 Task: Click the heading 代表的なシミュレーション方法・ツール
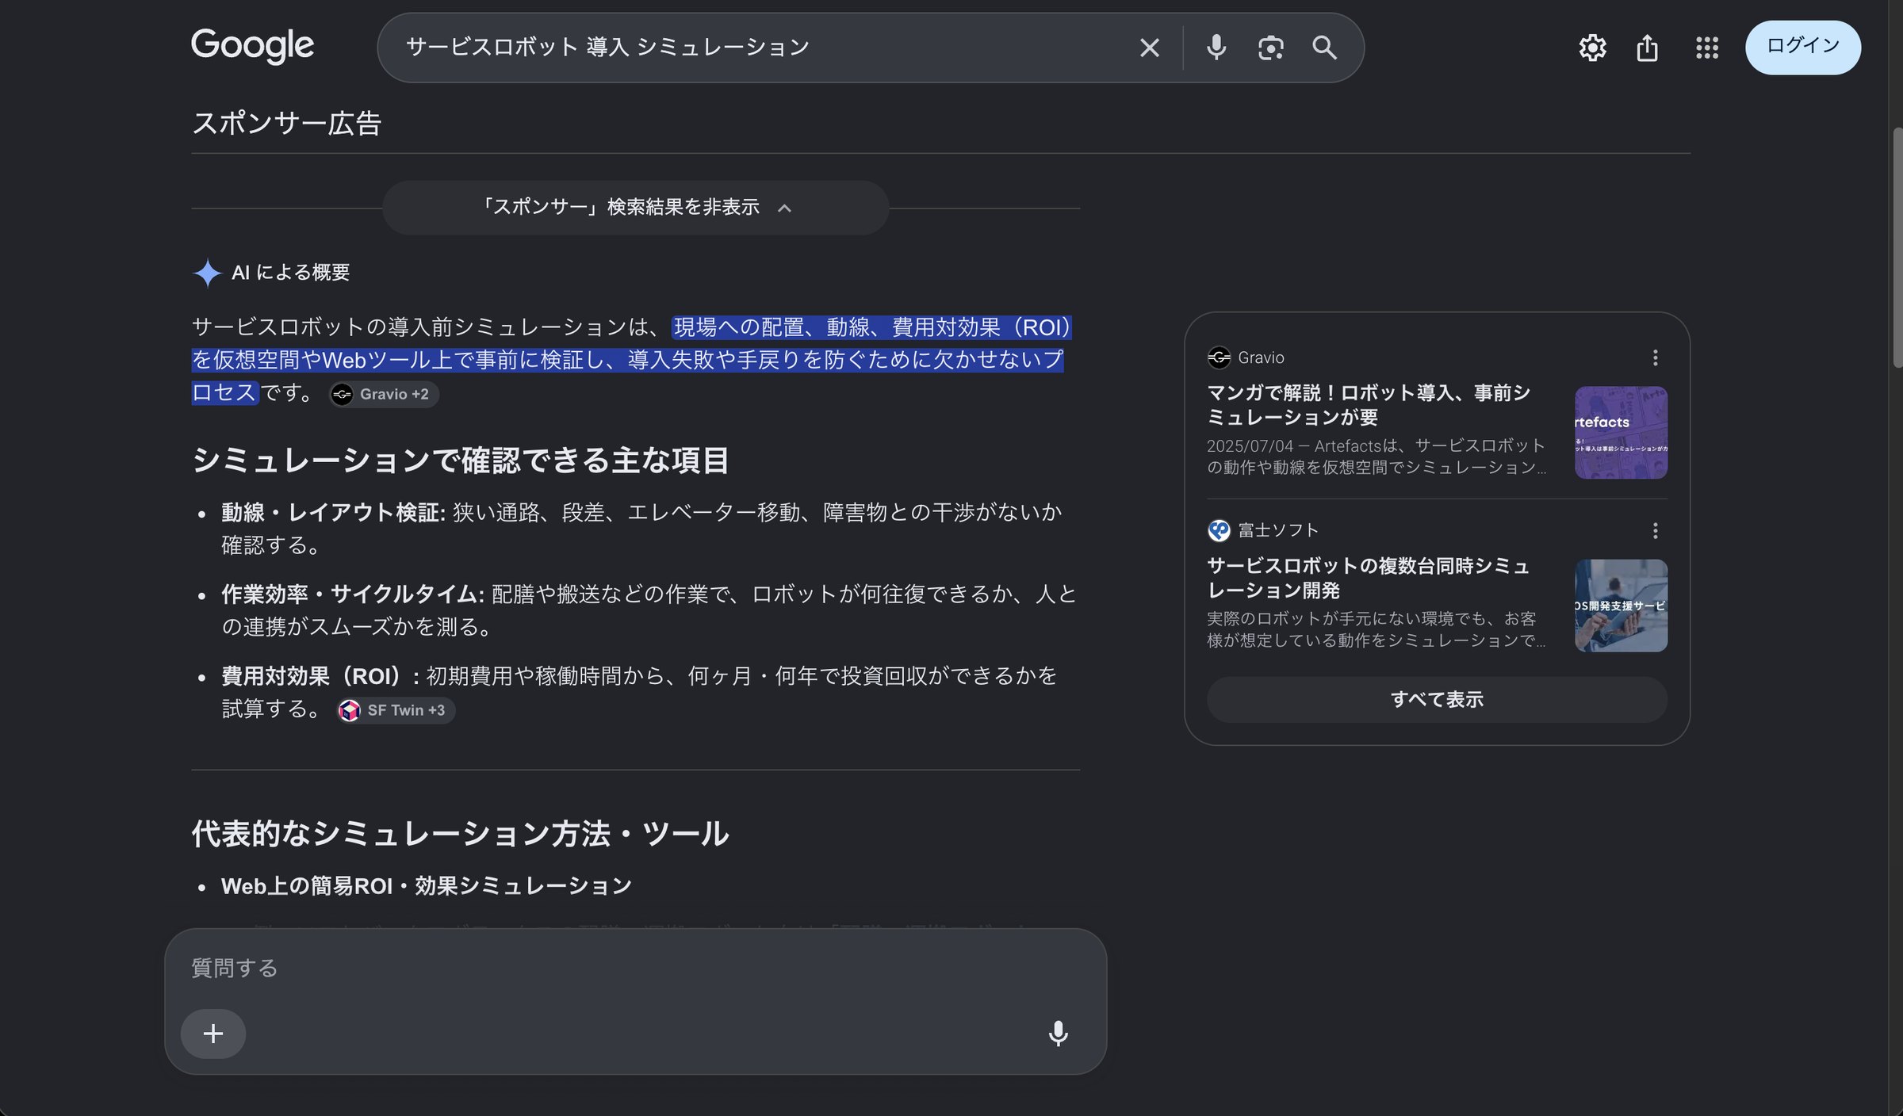tap(460, 834)
